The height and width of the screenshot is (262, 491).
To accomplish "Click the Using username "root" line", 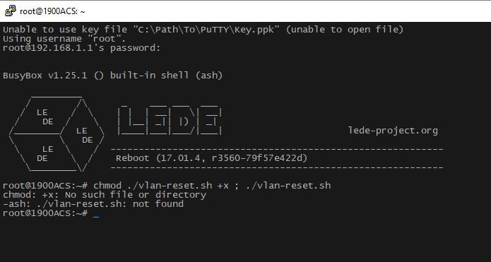I will point(64,39).
